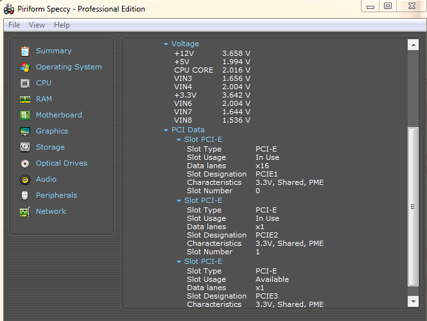This screenshot has width=427, height=321.
Task: Click the scrollbar down arrow
Action: pos(413,301)
